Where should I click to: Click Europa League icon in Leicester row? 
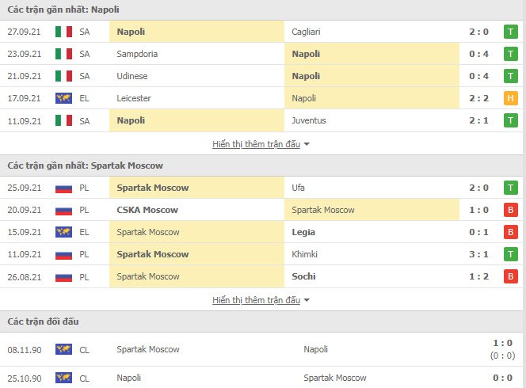point(63,98)
